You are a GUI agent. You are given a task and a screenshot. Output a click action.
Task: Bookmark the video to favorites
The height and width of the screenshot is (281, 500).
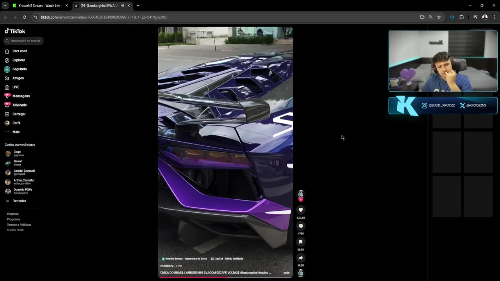coord(301,242)
